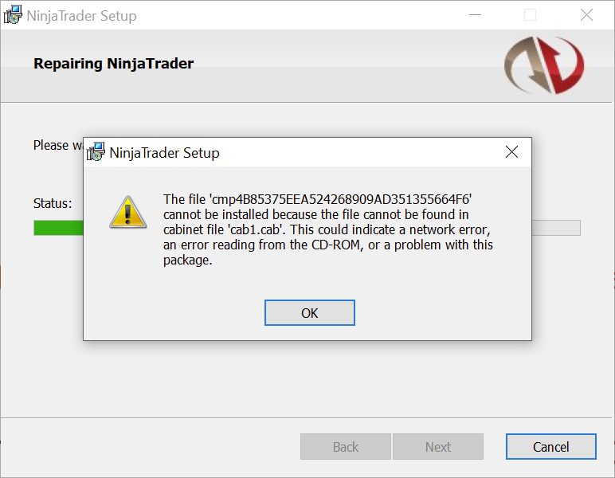Click the yellow warning triangle icon
Image resolution: width=615 pixels, height=478 pixels.
128,212
